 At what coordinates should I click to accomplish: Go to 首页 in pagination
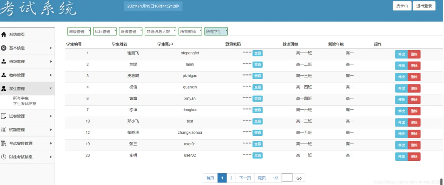click(x=210, y=178)
